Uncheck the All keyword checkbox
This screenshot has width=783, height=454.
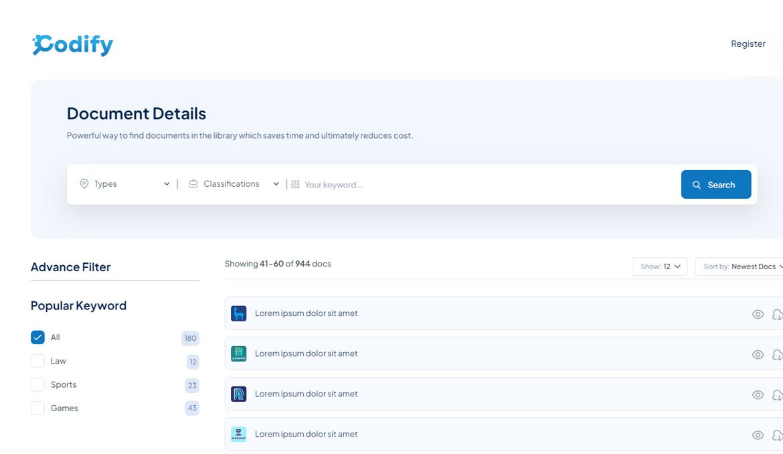pos(37,337)
